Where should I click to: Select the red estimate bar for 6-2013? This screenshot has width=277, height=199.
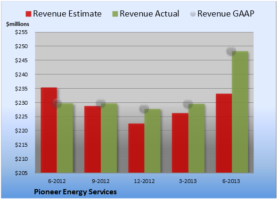click(x=224, y=133)
